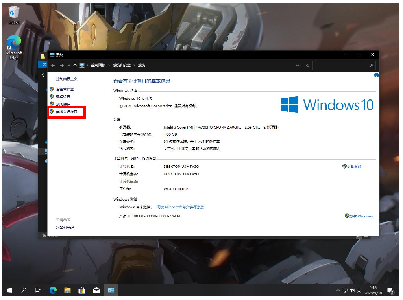
Task: Go up one level with the up arrow
Action: pos(75,65)
